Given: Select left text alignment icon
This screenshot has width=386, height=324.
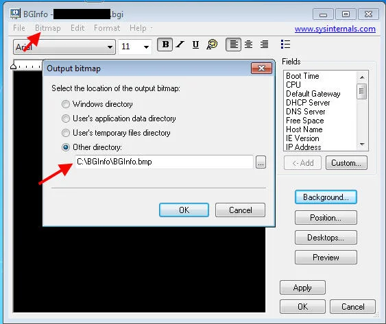Looking at the screenshot, I should [233, 45].
